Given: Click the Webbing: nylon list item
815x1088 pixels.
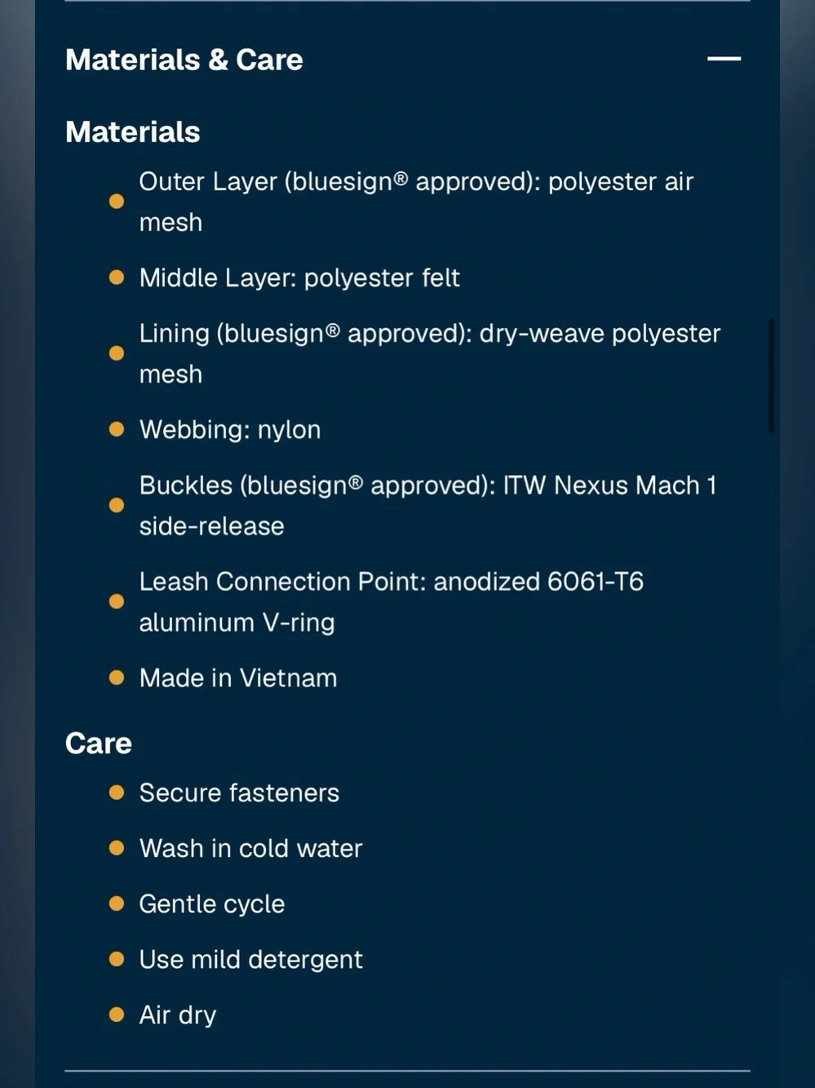Looking at the screenshot, I should (230, 429).
